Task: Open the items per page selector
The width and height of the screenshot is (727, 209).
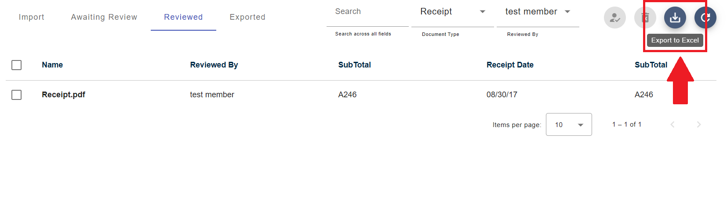Action: click(568, 125)
